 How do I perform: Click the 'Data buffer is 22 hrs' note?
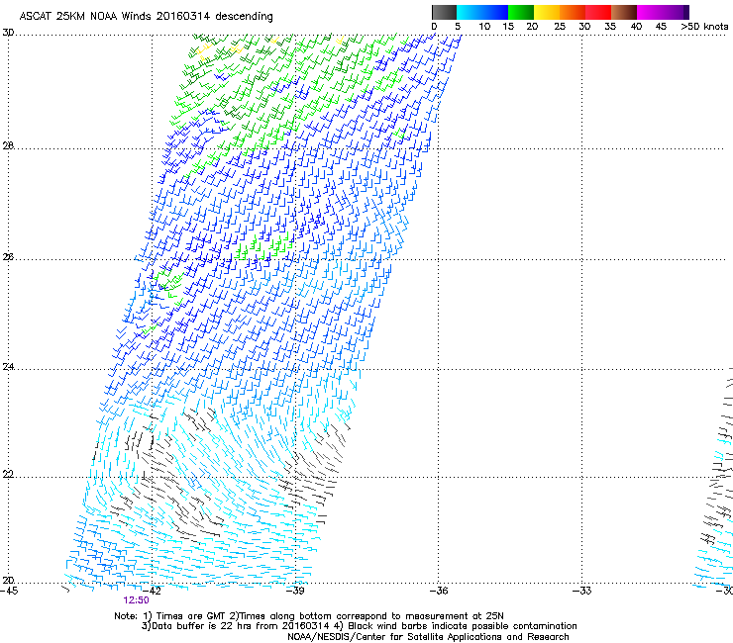click(359, 626)
